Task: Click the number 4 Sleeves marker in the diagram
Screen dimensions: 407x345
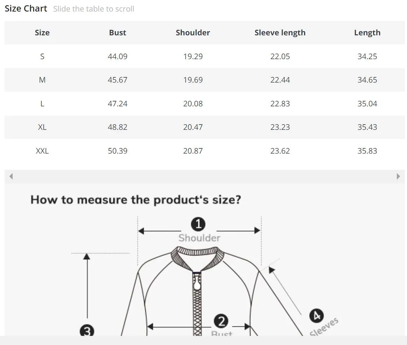Action: pyautogui.click(x=317, y=316)
